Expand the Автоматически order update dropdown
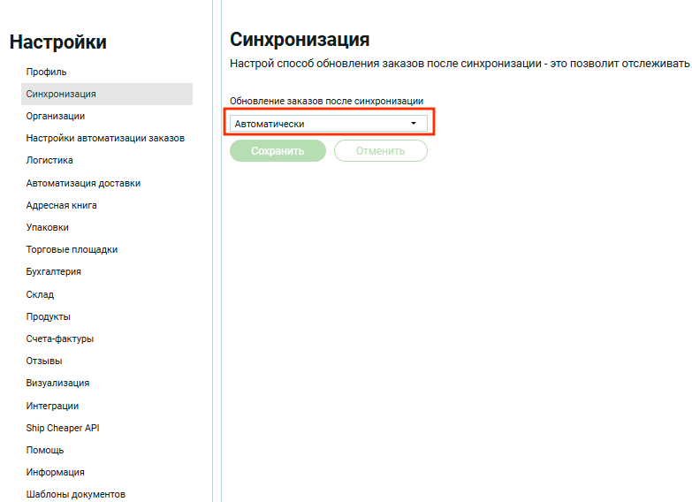 pos(328,124)
